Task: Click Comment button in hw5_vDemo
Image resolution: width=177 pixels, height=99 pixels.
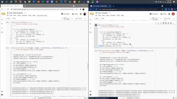Action: click(66, 14)
